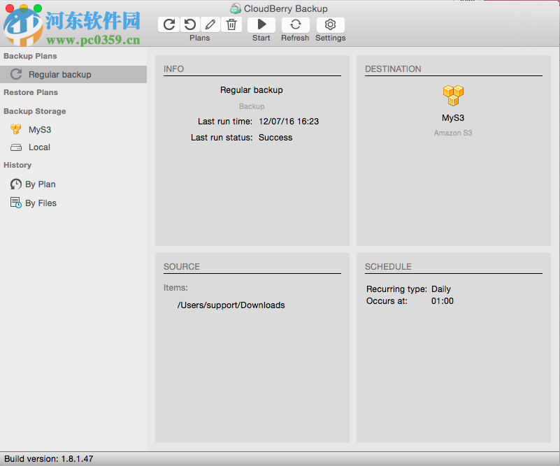Refresh plan status with the Refresh icon
Screen dimensions: 560x466
click(x=294, y=24)
